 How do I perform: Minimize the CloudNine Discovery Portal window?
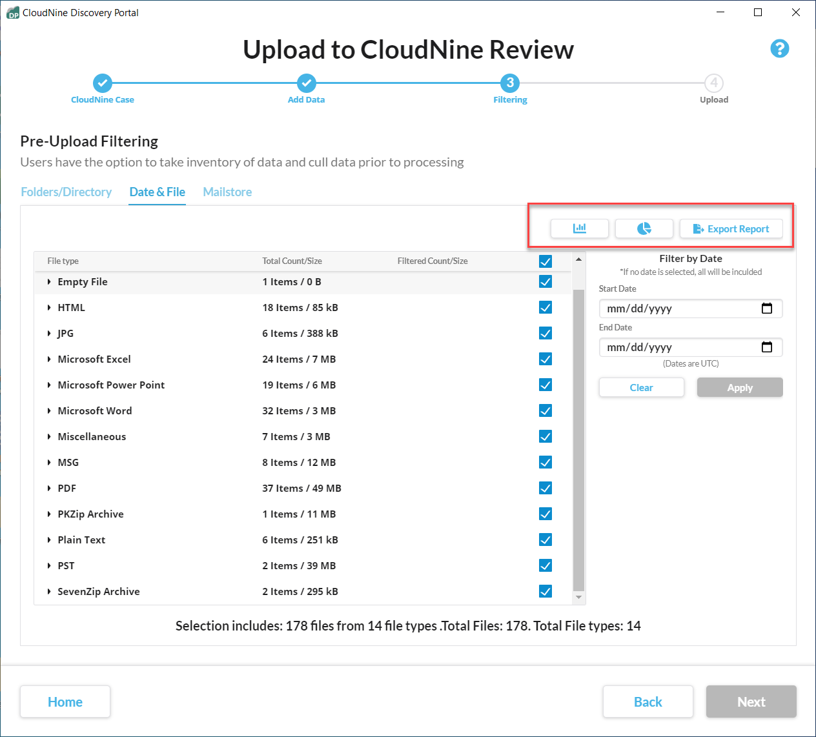[x=720, y=12]
